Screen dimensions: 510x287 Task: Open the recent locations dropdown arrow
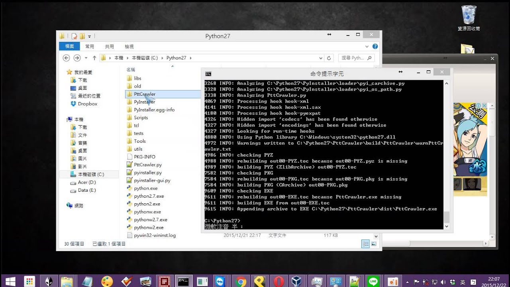(86, 58)
